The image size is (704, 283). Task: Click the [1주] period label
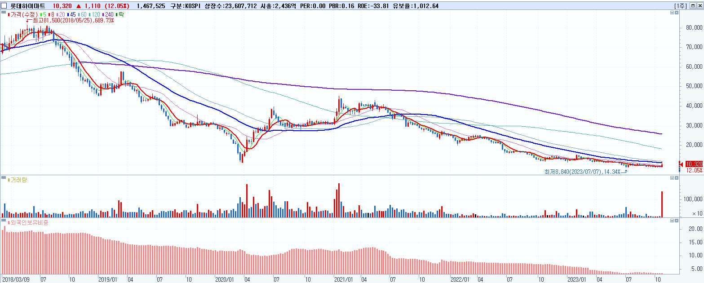click(x=681, y=6)
